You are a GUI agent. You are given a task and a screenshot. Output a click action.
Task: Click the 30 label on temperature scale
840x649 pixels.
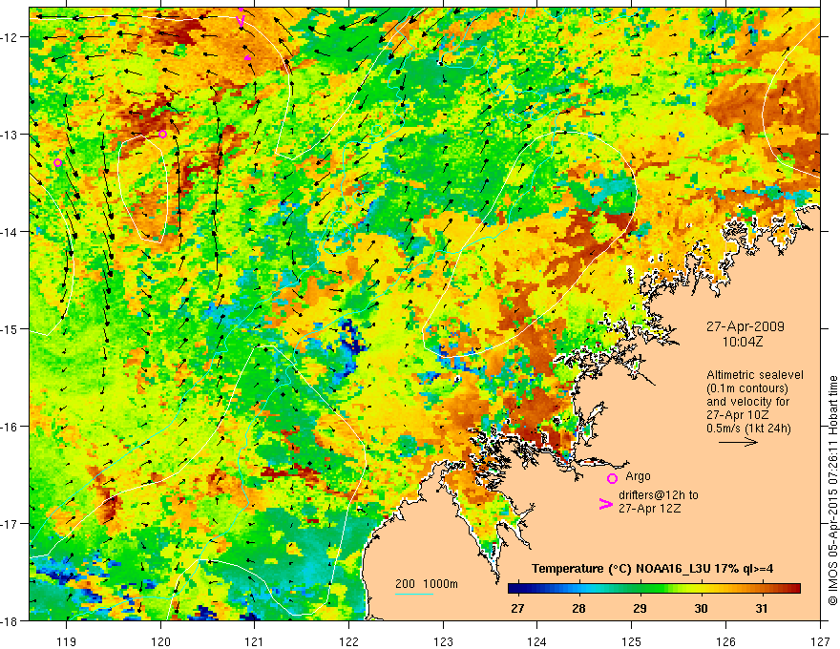click(701, 608)
